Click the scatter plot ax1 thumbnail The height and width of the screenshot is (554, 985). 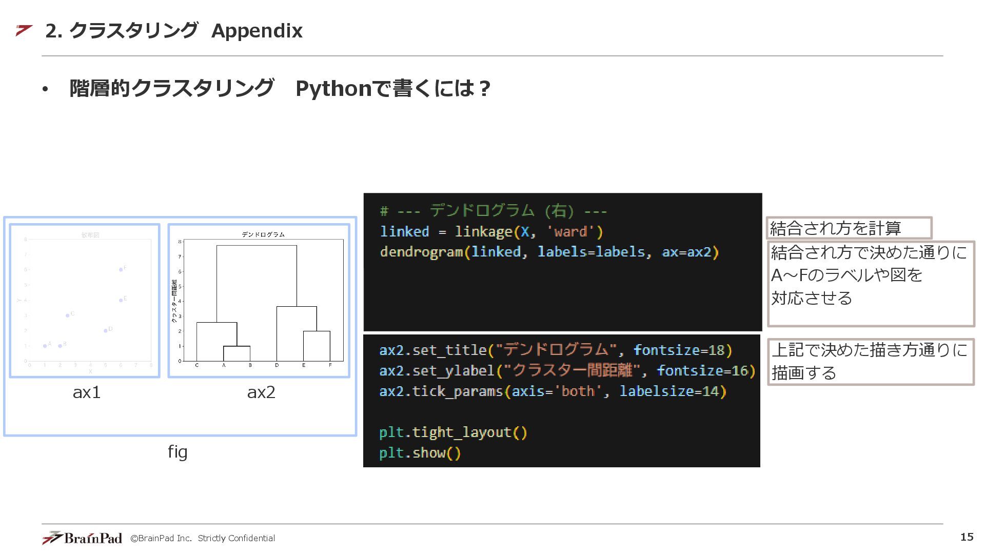[x=85, y=301]
